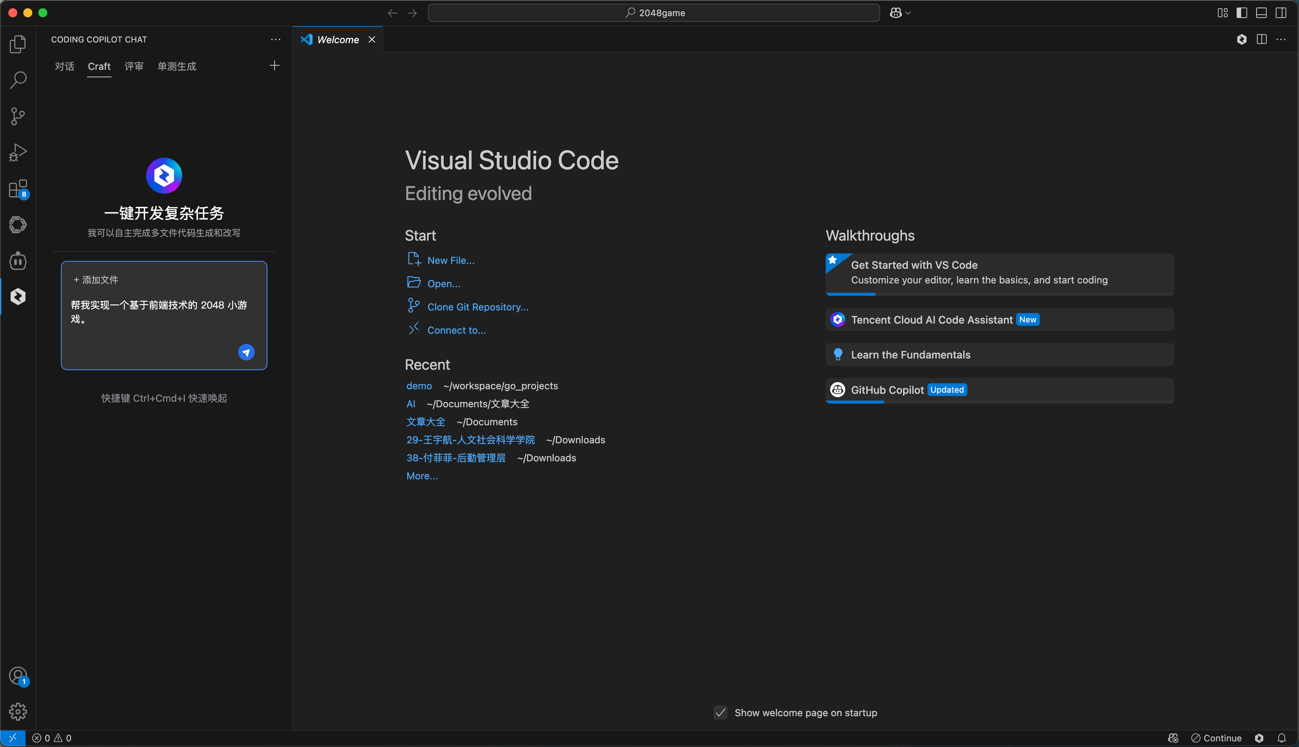The height and width of the screenshot is (747, 1299).
Task: Go back with the left arrow
Action: click(x=392, y=13)
